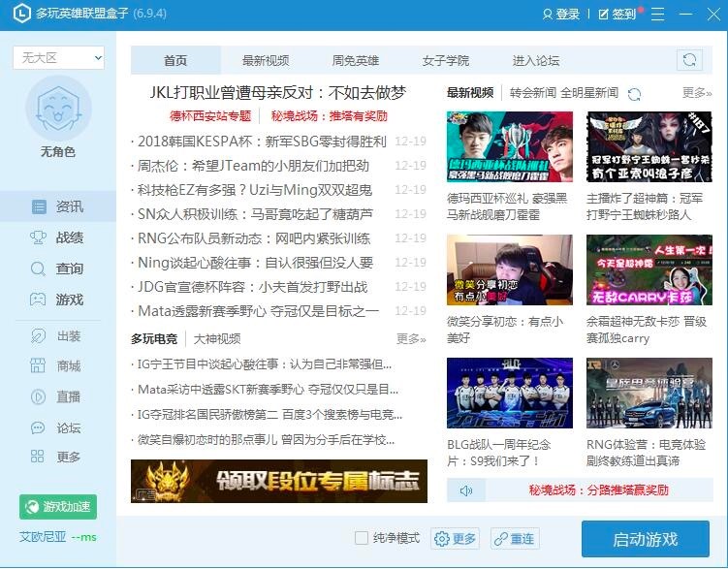Screen dimensions: 728x569
Task: Open 微笑分享初恋 video thumbnail
Action: tap(510, 269)
